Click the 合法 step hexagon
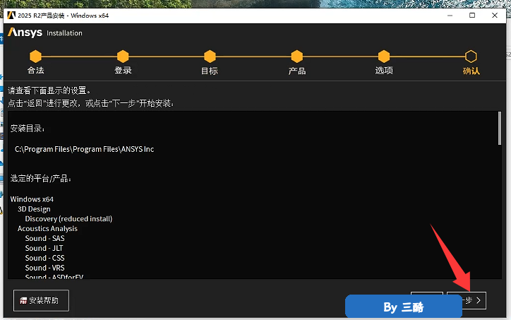511x320 pixels. coord(35,56)
